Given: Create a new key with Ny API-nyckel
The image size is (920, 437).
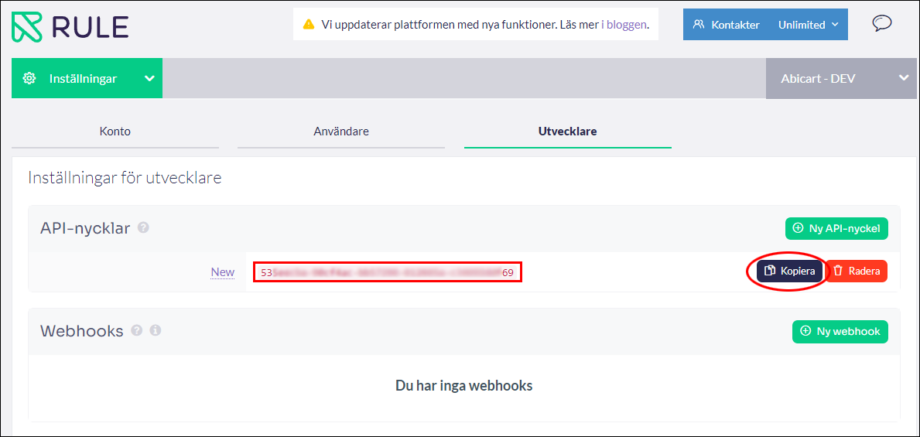Looking at the screenshot, I should [x=837, y=228].
